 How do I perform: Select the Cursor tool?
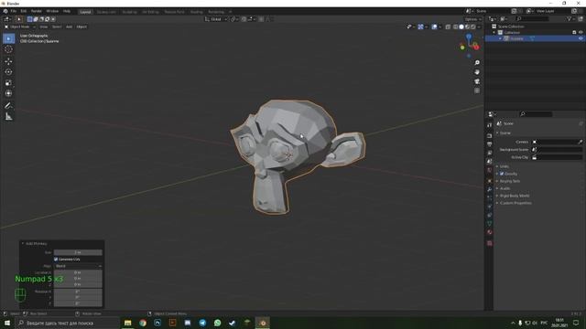tap(8, 49)
